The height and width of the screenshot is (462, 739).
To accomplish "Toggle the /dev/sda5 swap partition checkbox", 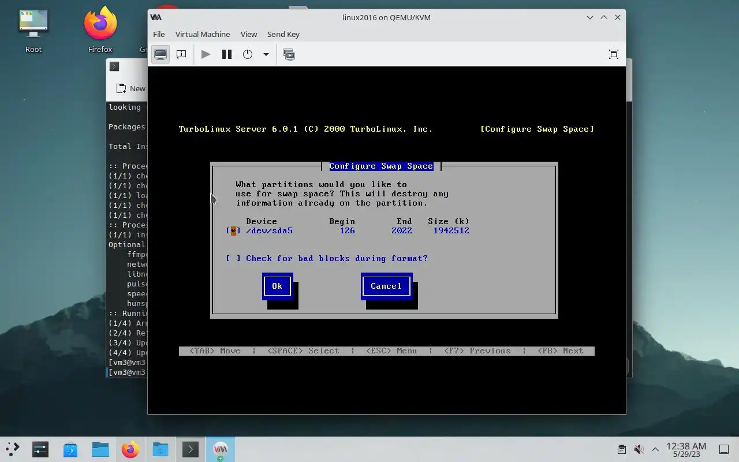I will pos(233,231).
